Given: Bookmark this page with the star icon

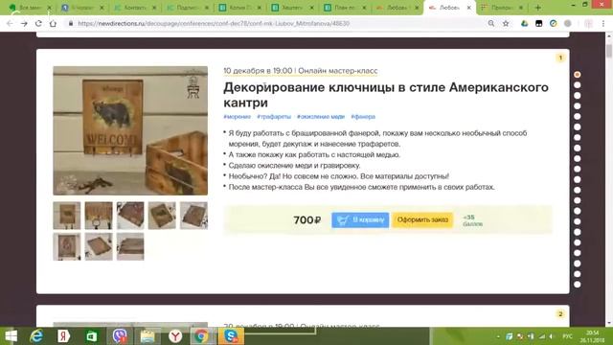Looking at the screenshot, I should (x=506, y=23).
